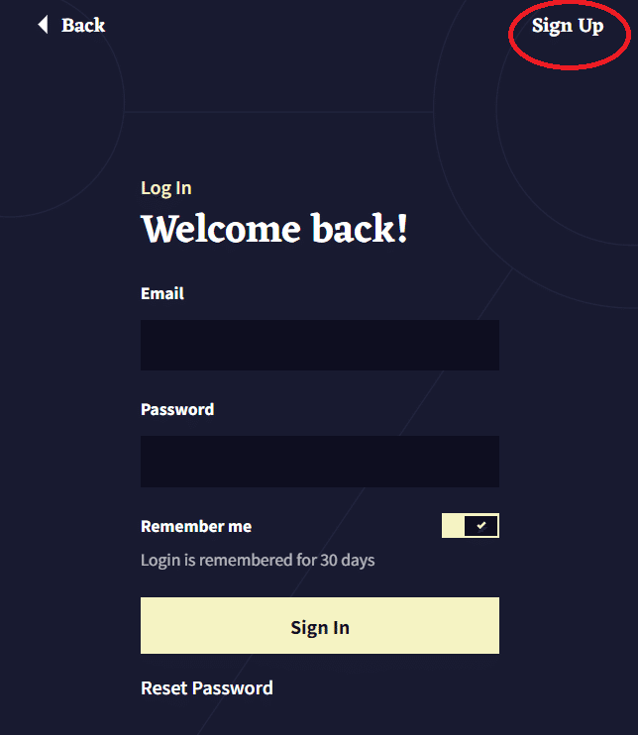Click the left edge of the Sign In button
This screenshot has width=638, height=735.
tap(147, 625)
